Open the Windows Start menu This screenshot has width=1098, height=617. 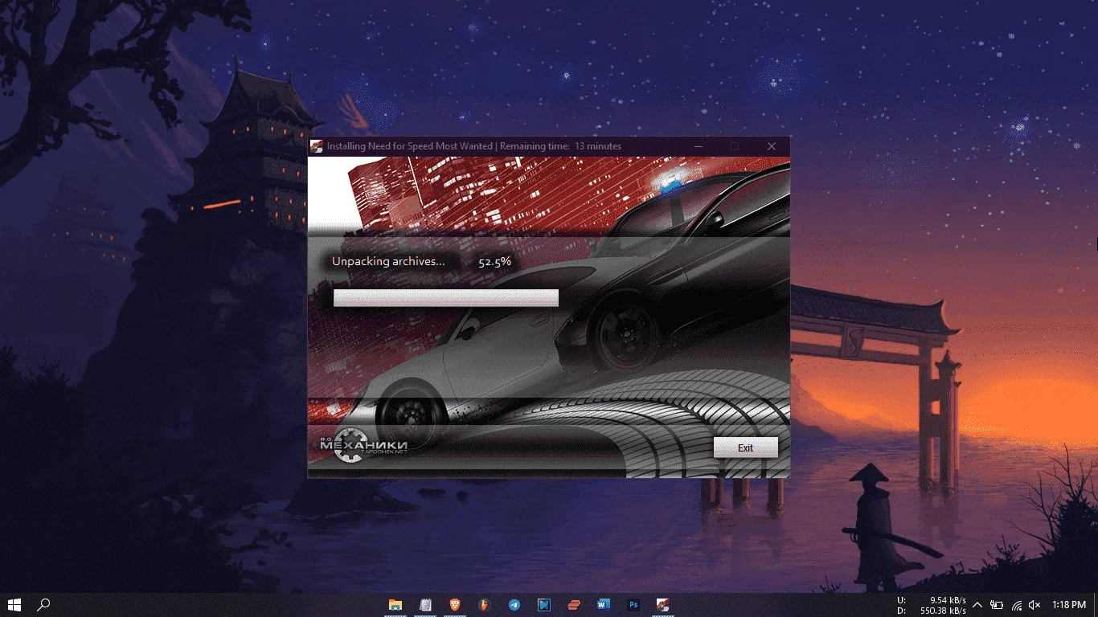click(x=14, y=605)
